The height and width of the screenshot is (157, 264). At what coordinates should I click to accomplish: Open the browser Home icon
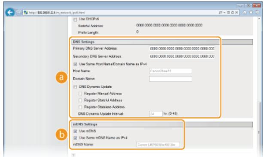click(245, 12)
